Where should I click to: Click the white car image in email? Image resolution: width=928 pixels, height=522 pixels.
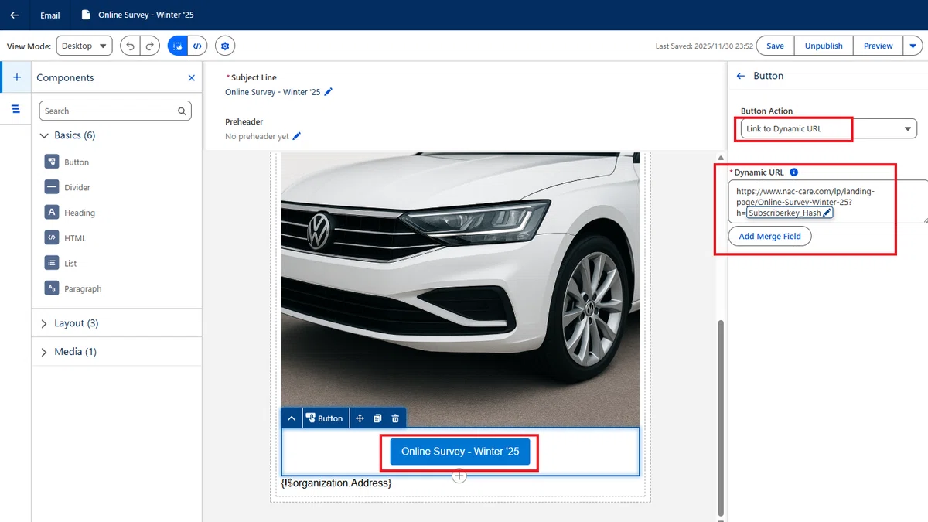click(460, 290)
